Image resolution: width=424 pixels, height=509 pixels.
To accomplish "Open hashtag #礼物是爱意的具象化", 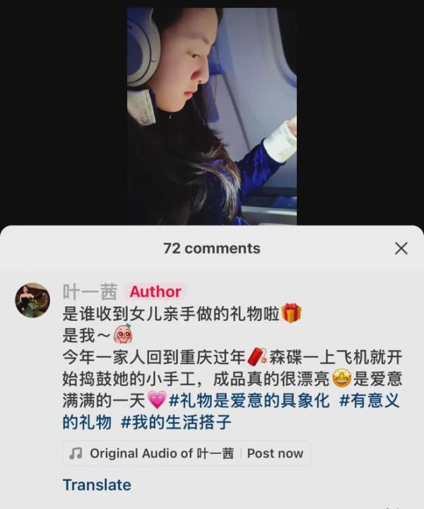I will coord(249,400).
